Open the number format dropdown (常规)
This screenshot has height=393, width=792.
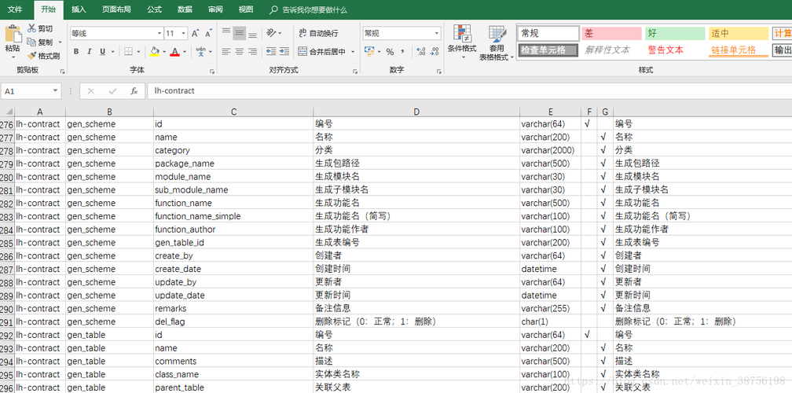(437, 33)
